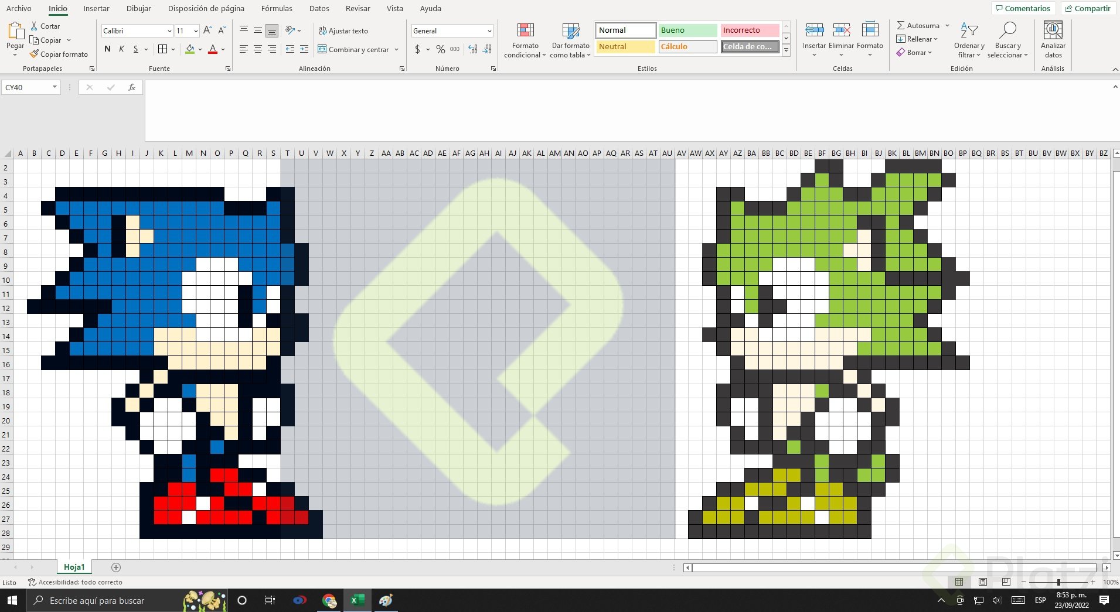Open Dibujar tab
Screen dimensions: 1120x612
click(x=139, y=8)
